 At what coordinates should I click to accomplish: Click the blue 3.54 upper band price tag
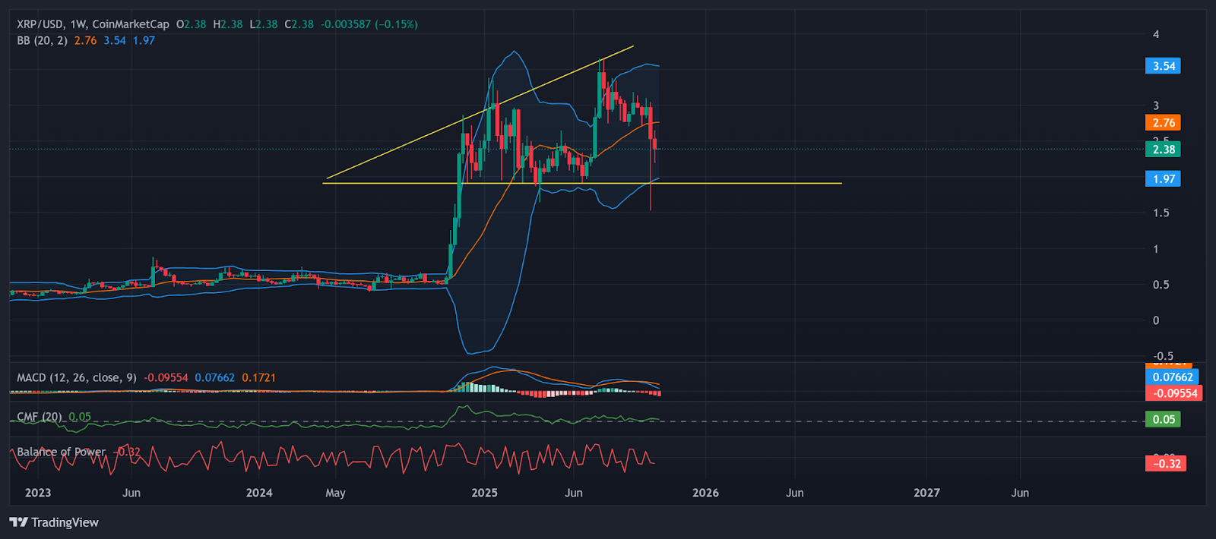pyautogui.click(x=1163, y=66)
